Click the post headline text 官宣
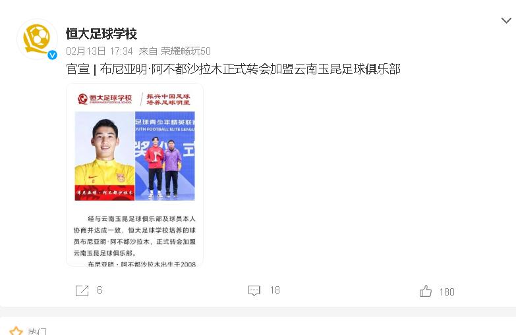Viewport: 516px width, 335px height. pyautogui.click(x=78, y=69)
